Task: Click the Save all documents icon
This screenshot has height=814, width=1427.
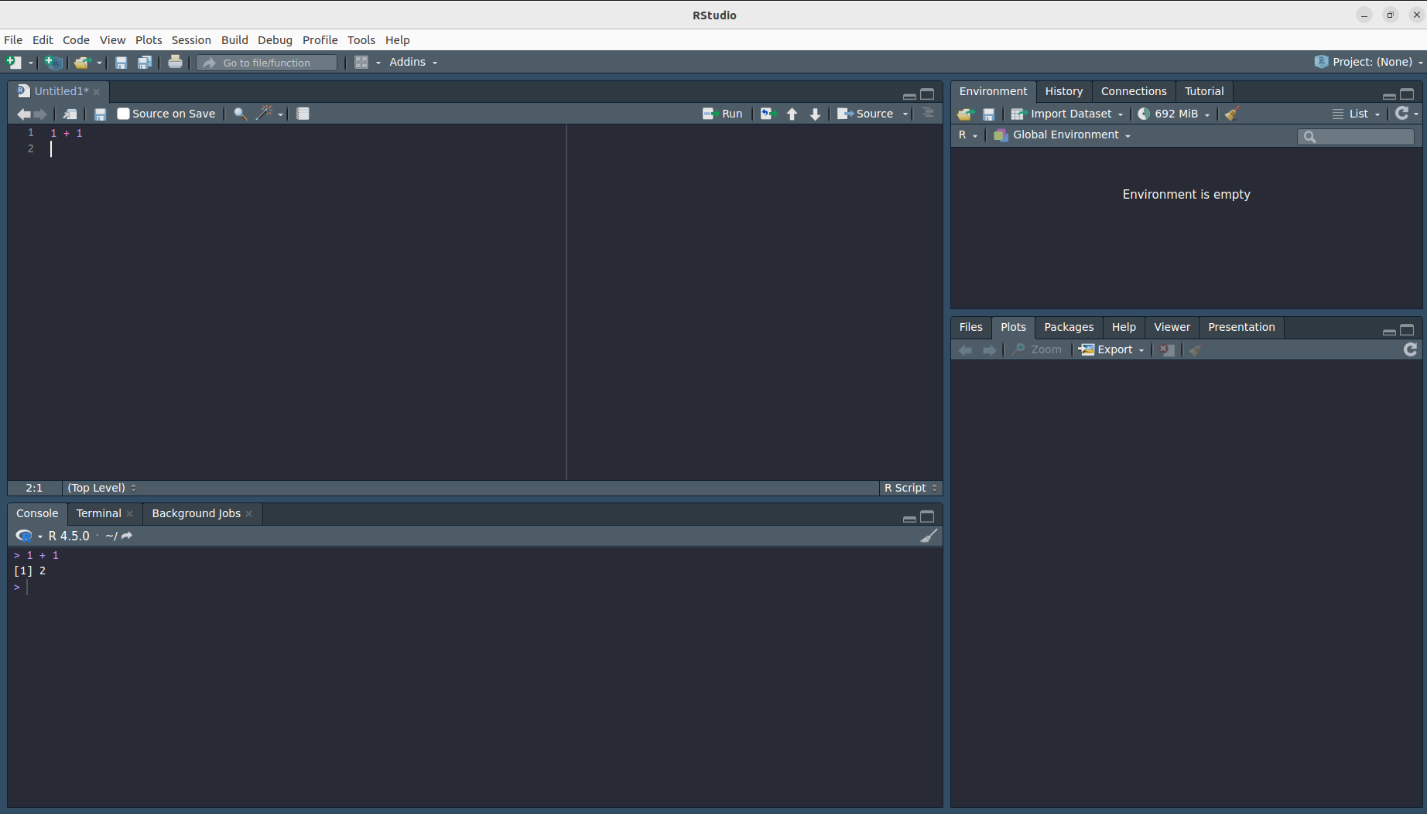Action: 145,63
